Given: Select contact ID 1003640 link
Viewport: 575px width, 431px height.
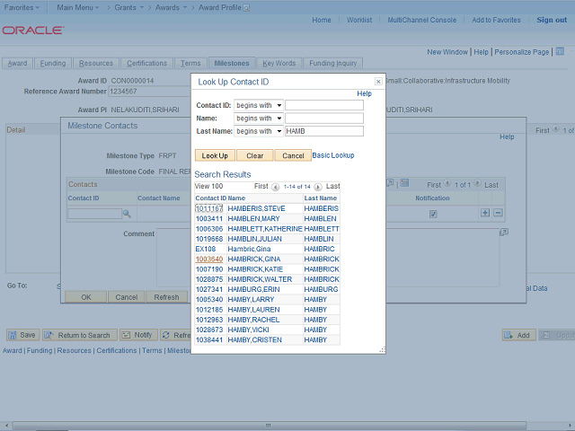Looking at the screenshot, I should coord(208,259).
